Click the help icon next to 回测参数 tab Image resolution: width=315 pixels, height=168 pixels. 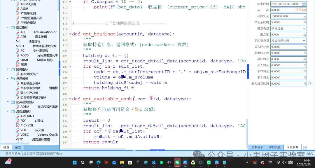point(305,148)
